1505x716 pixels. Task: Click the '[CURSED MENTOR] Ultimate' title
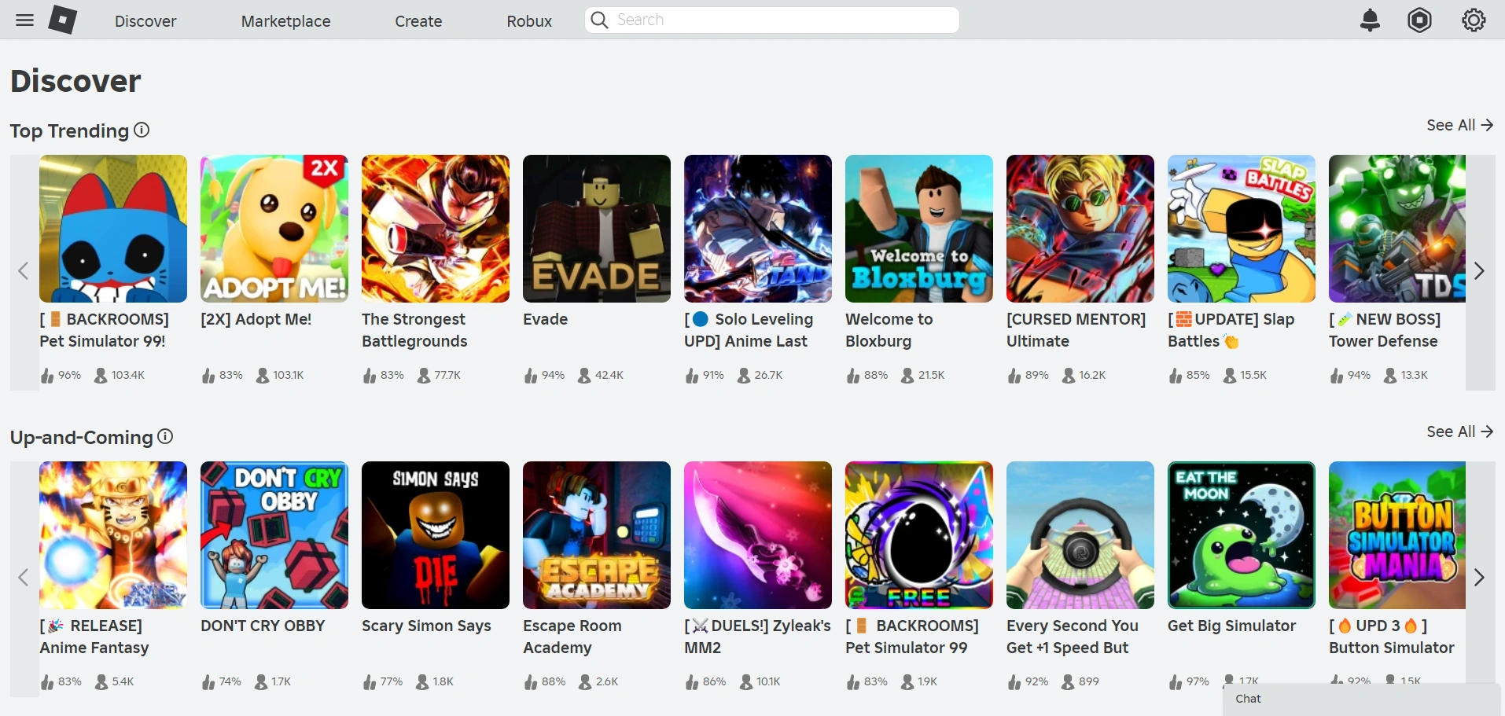[x=1076, y=330]
